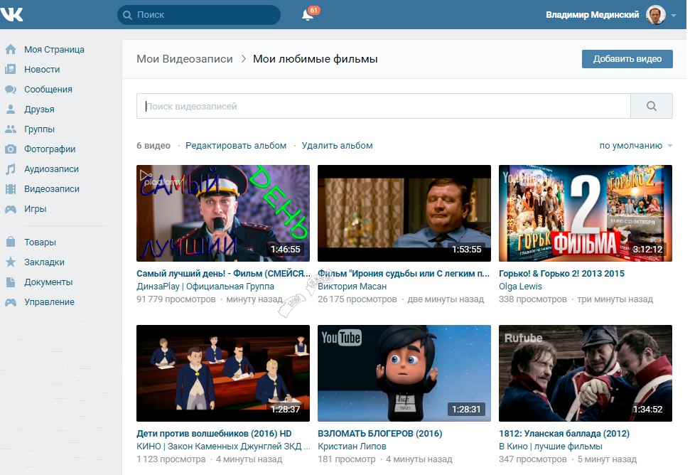This screenshot has width=690, height=475.
Task: Click the document icon beside Документы
Action: [11, 282]
